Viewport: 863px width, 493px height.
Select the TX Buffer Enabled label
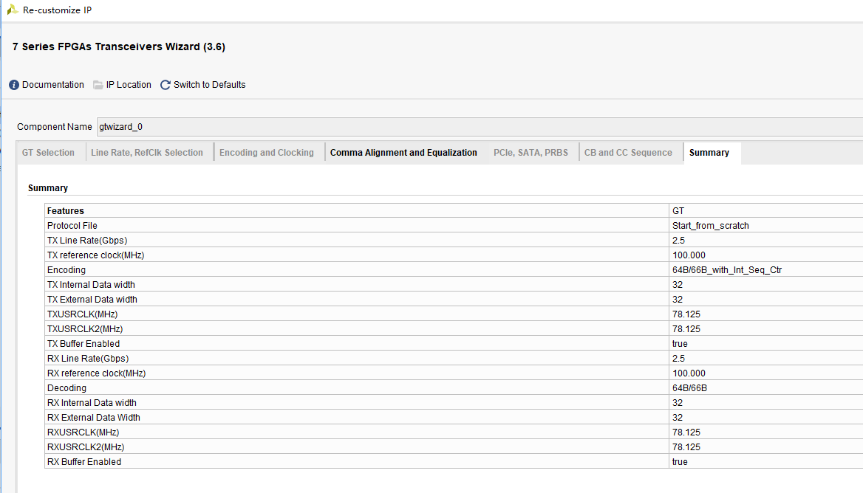83,344
